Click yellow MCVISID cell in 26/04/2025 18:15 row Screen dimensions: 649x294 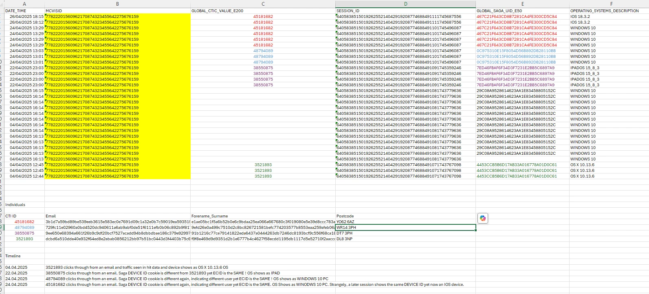point(117,17)
